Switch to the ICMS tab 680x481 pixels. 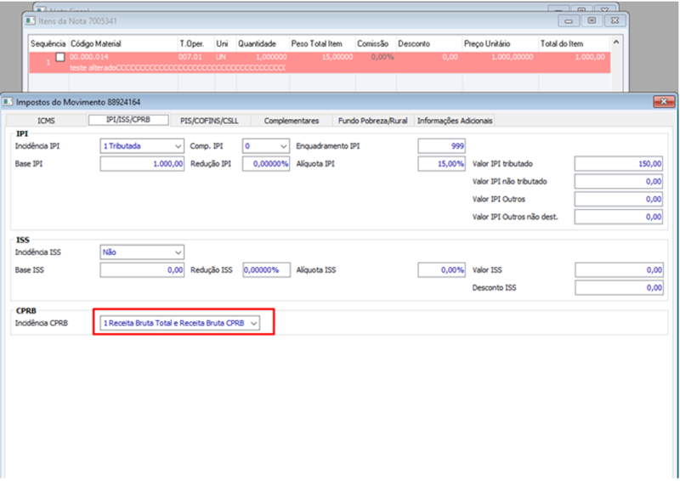(x=46, y=121)
